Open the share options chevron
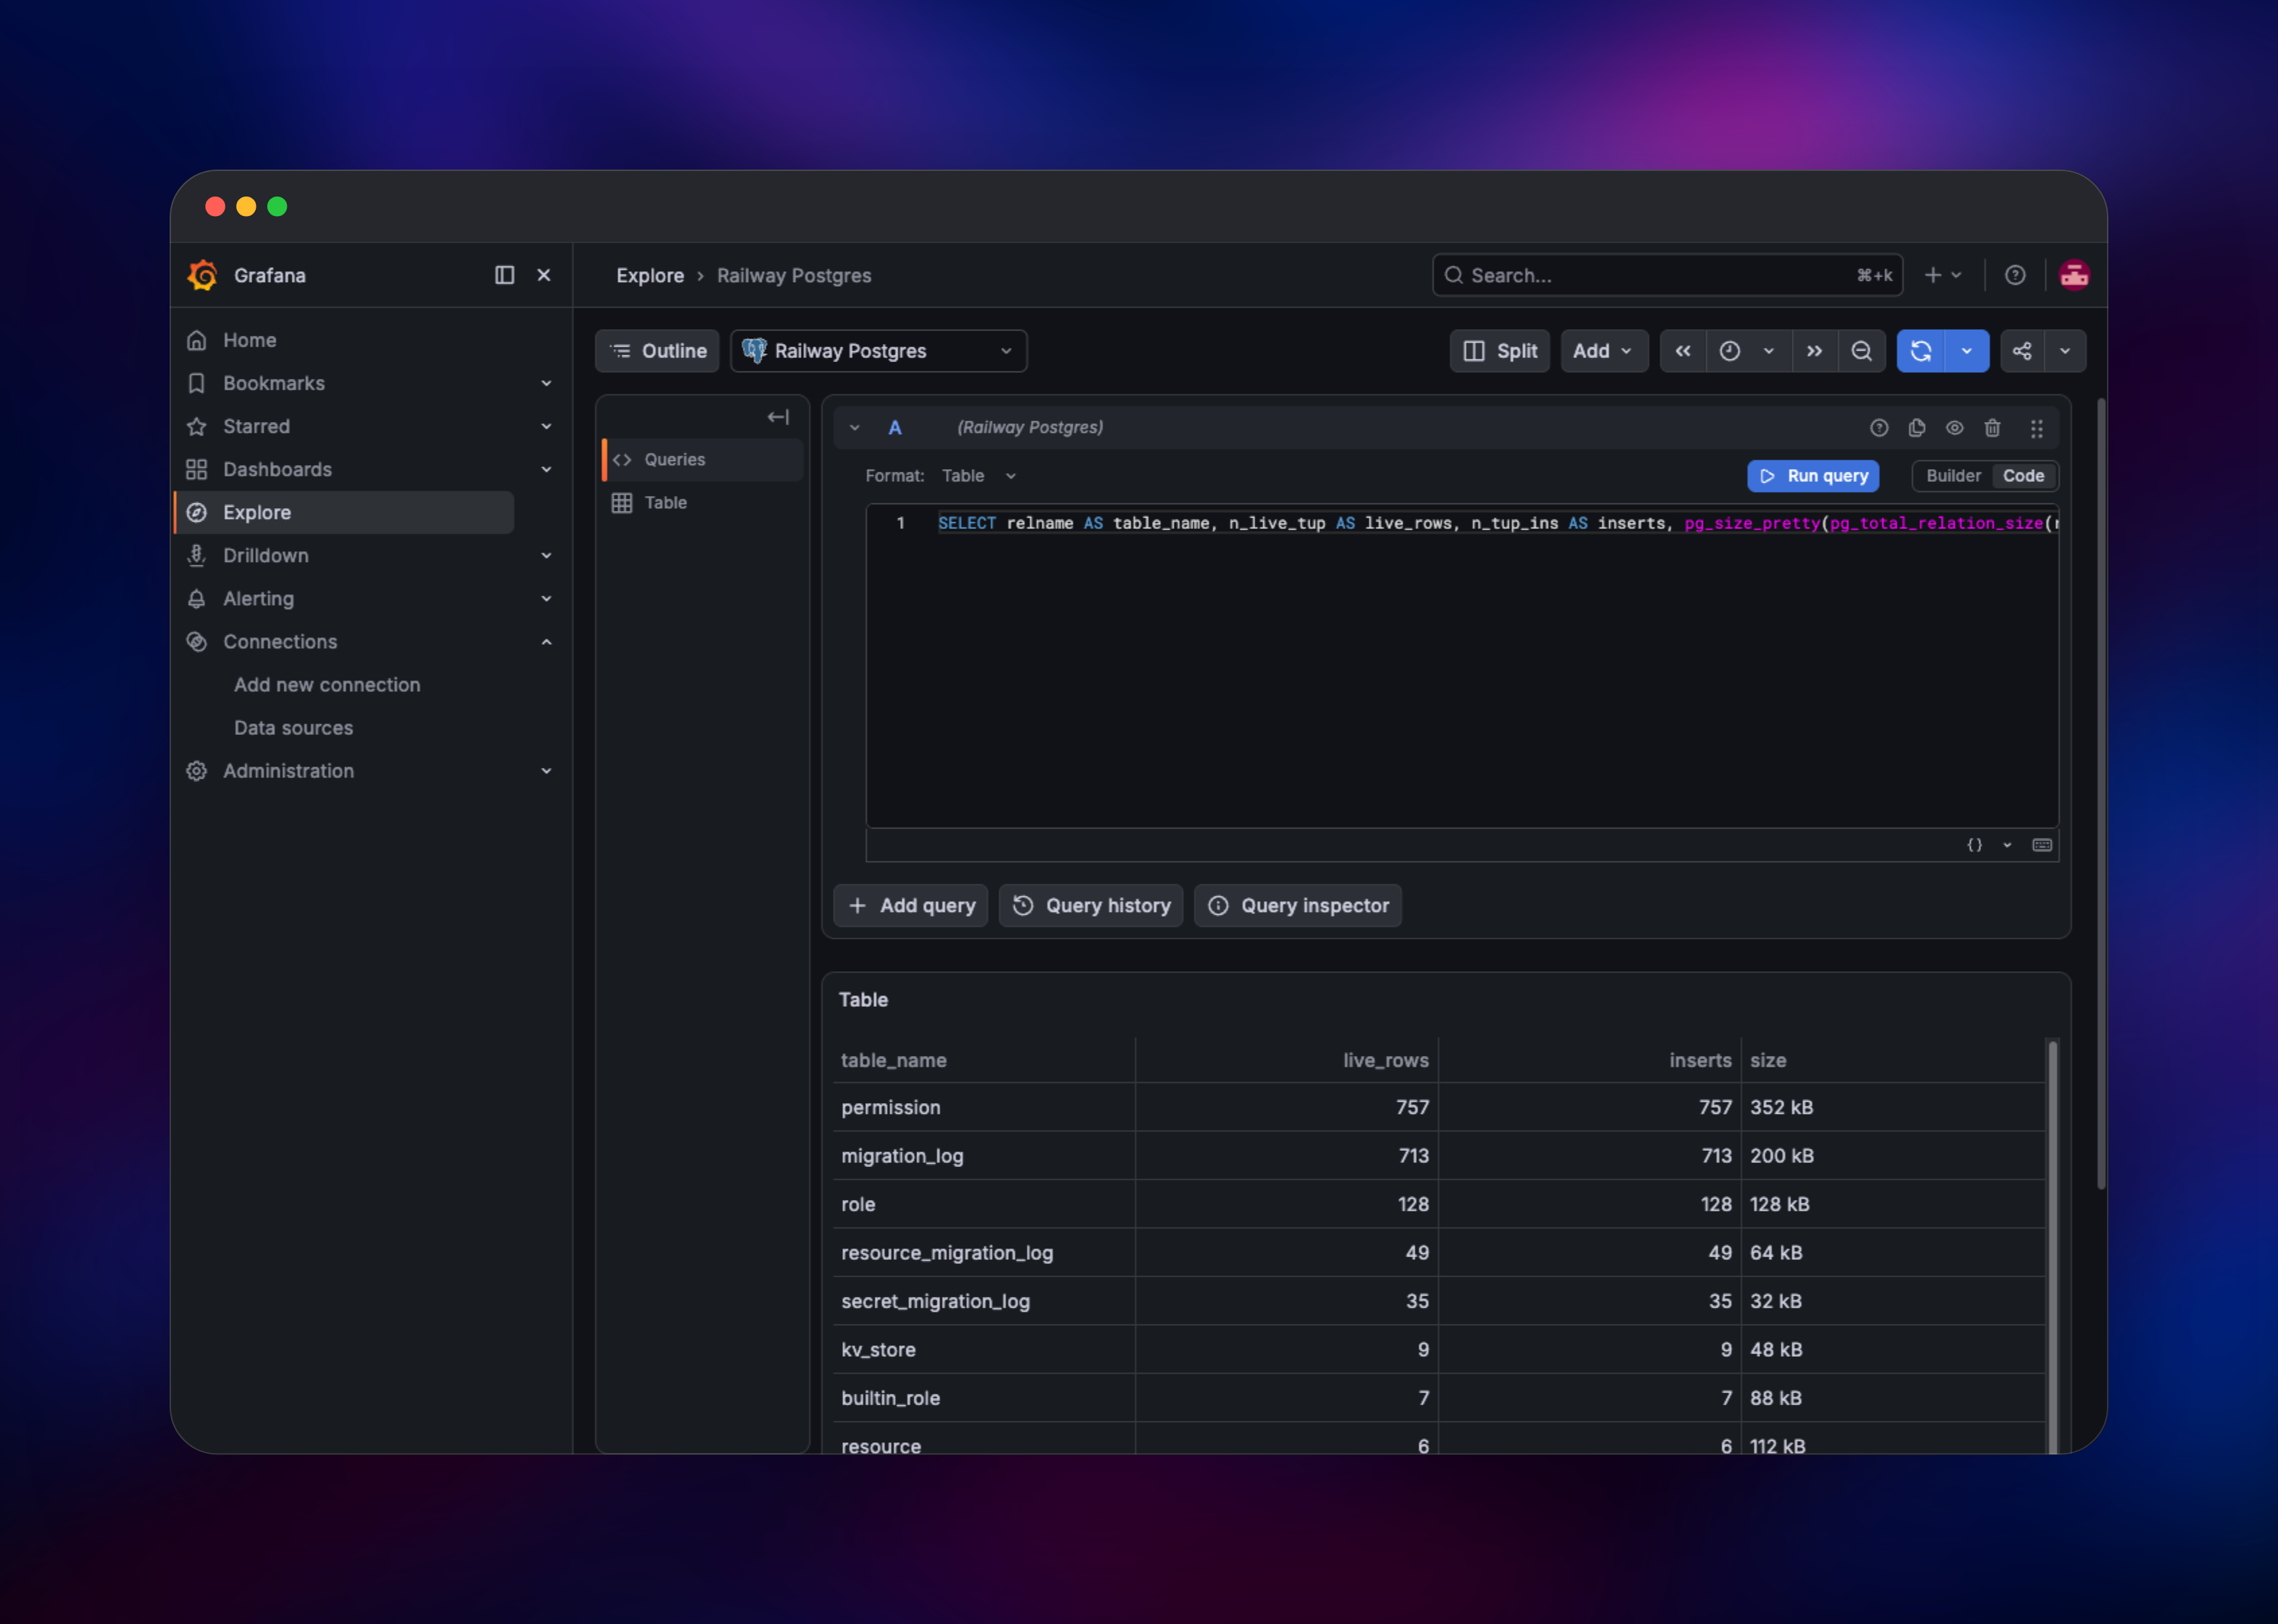 coord(2065,351)
